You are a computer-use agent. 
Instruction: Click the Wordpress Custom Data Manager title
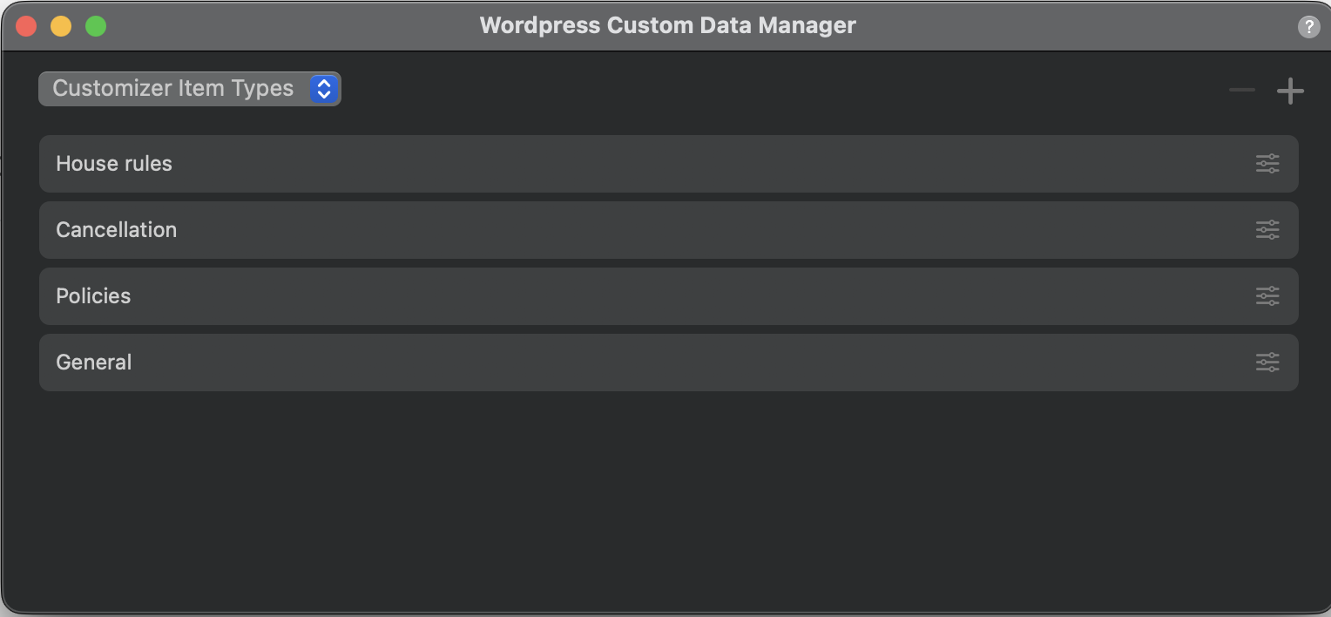click(x=667, y=25)
